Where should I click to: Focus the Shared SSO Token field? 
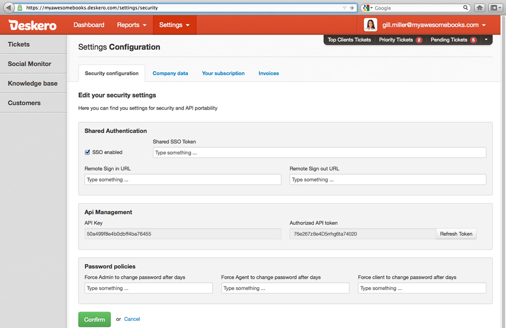(319, 153)
